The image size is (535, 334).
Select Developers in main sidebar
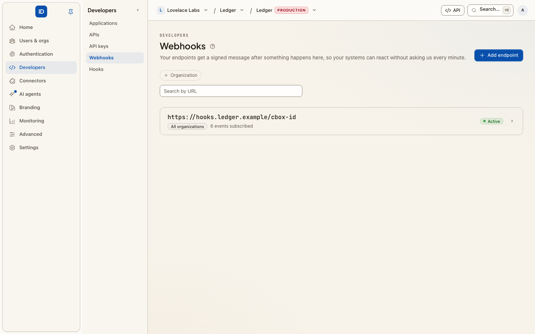(x=41, y=68)
